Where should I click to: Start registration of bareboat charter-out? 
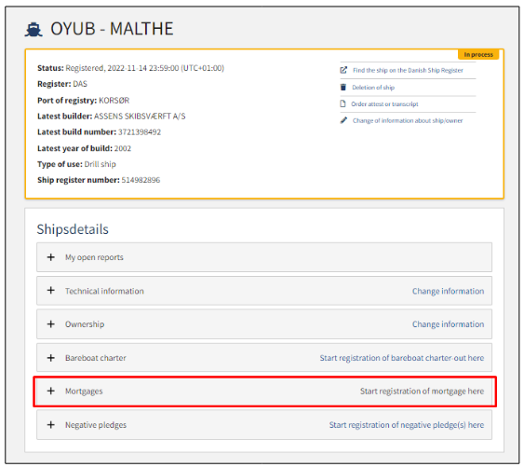tap(402, 358)
